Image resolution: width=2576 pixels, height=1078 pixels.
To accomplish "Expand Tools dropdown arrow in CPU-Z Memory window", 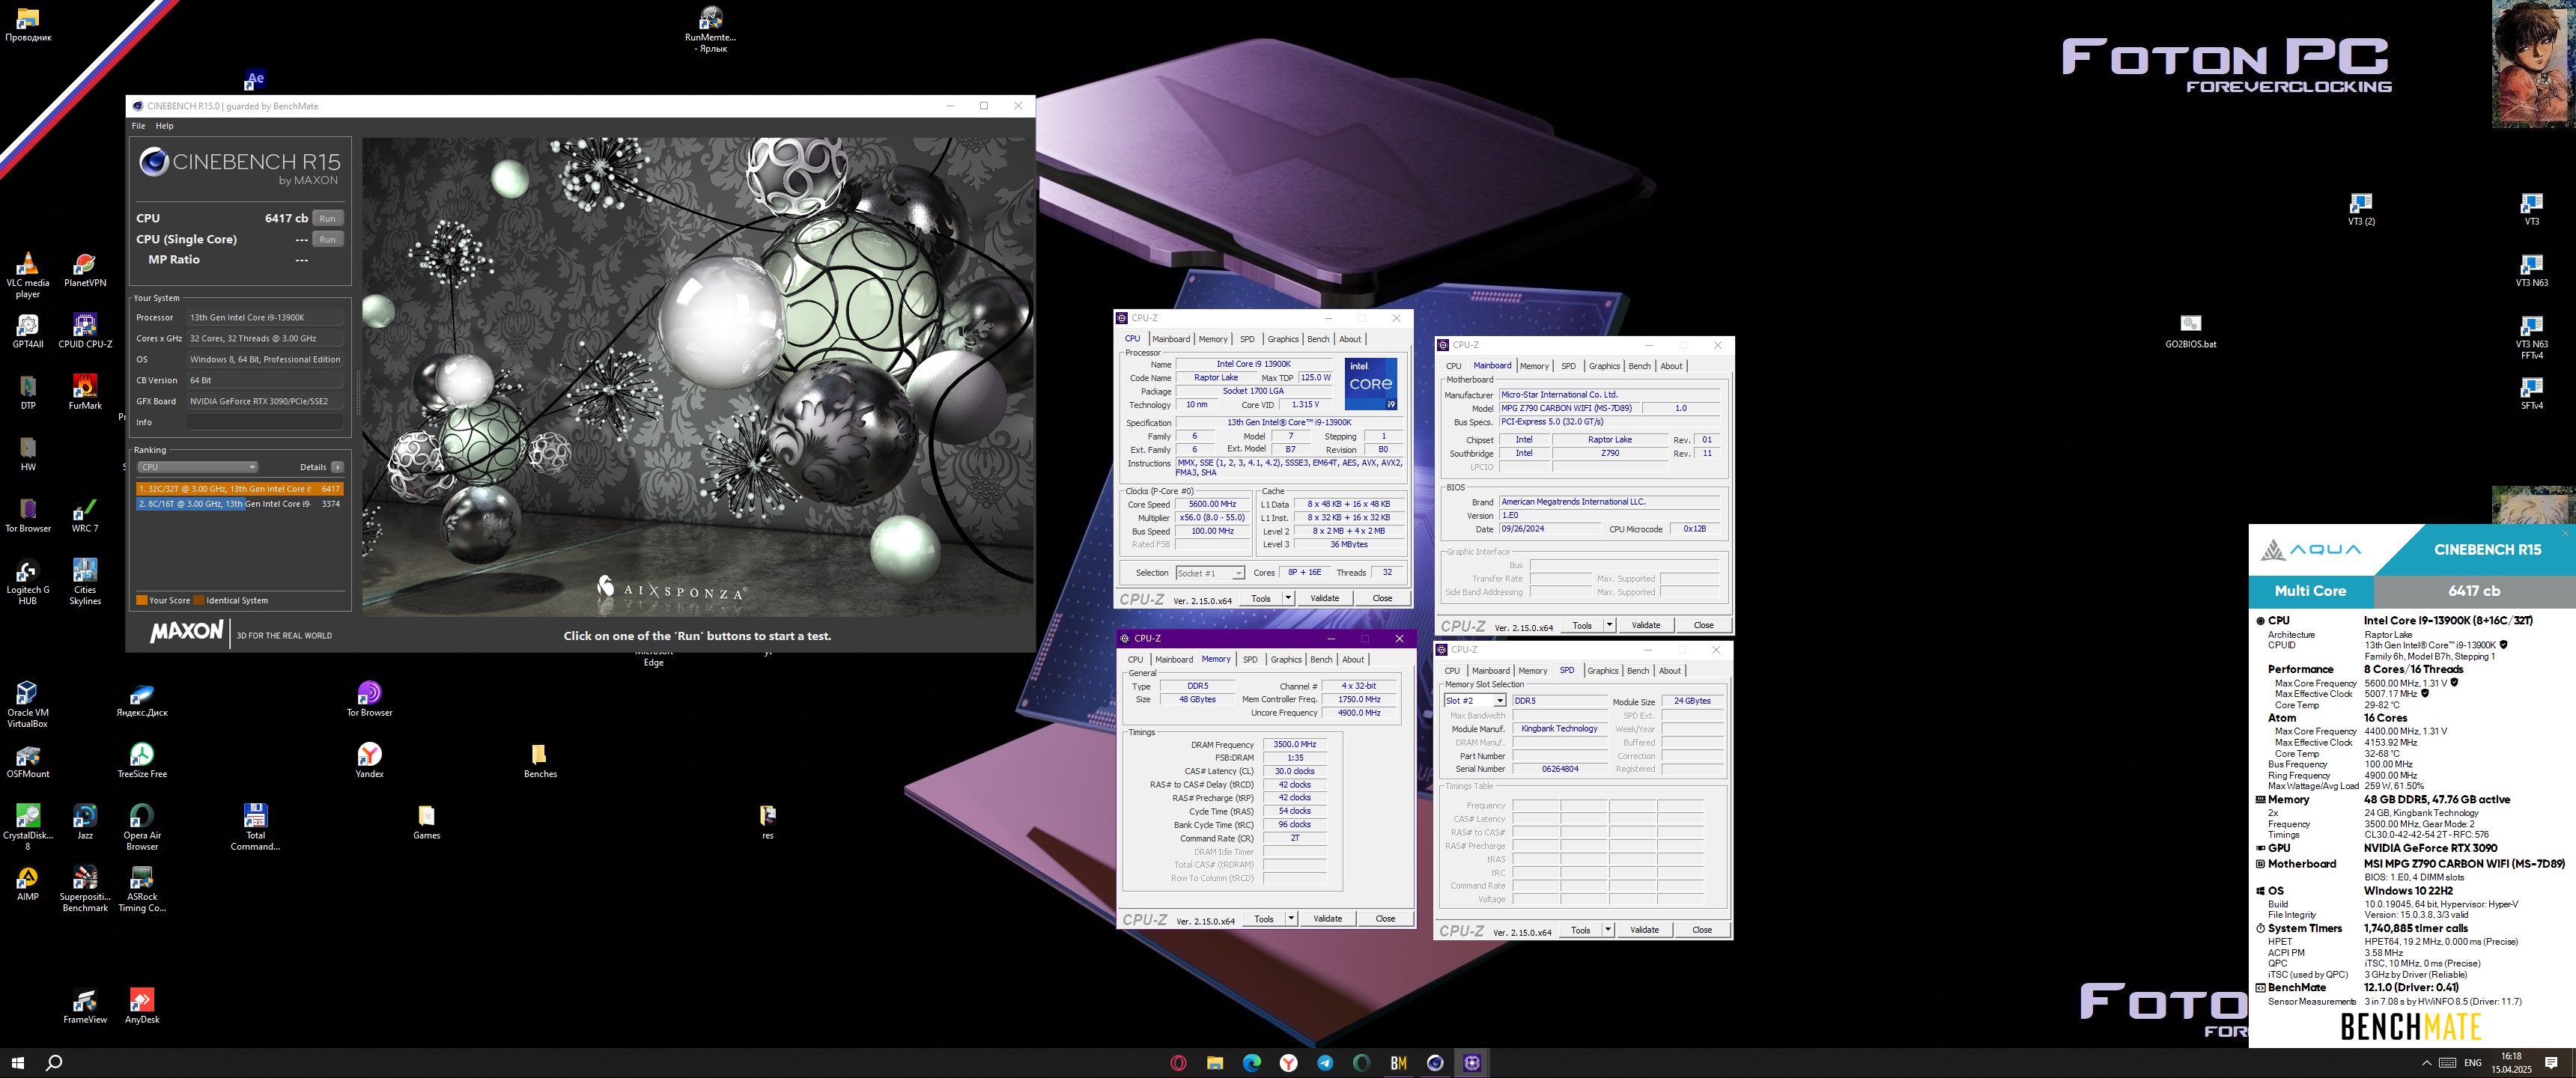I will click(x=1291, y=918).
